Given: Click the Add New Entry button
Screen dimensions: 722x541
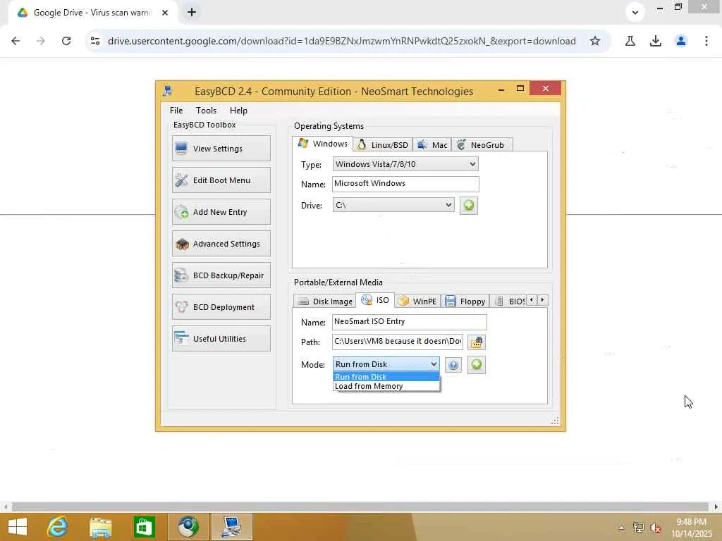Looking at the screenshot, I should 221,212.
